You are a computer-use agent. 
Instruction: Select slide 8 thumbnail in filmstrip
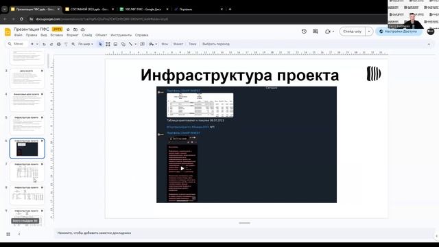pyautogui.click(x=27, y=195)
